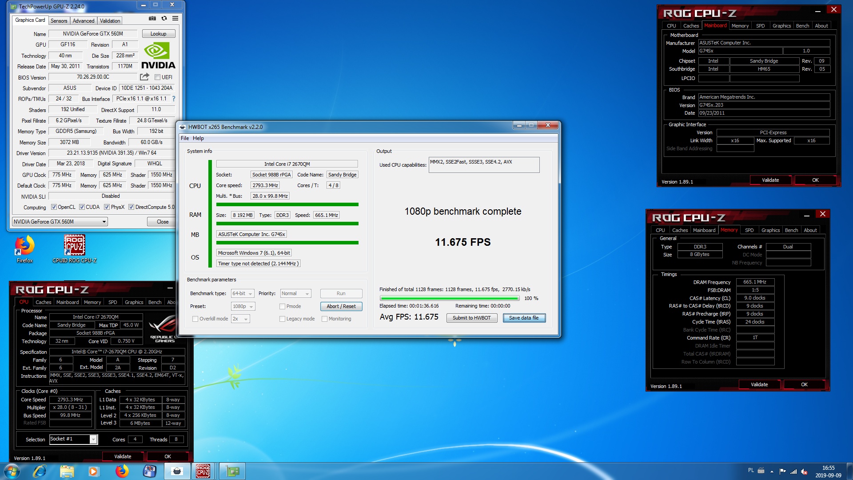Open Windows Explorer from the taskbar

pyautogui.click(x=67, y=471)
